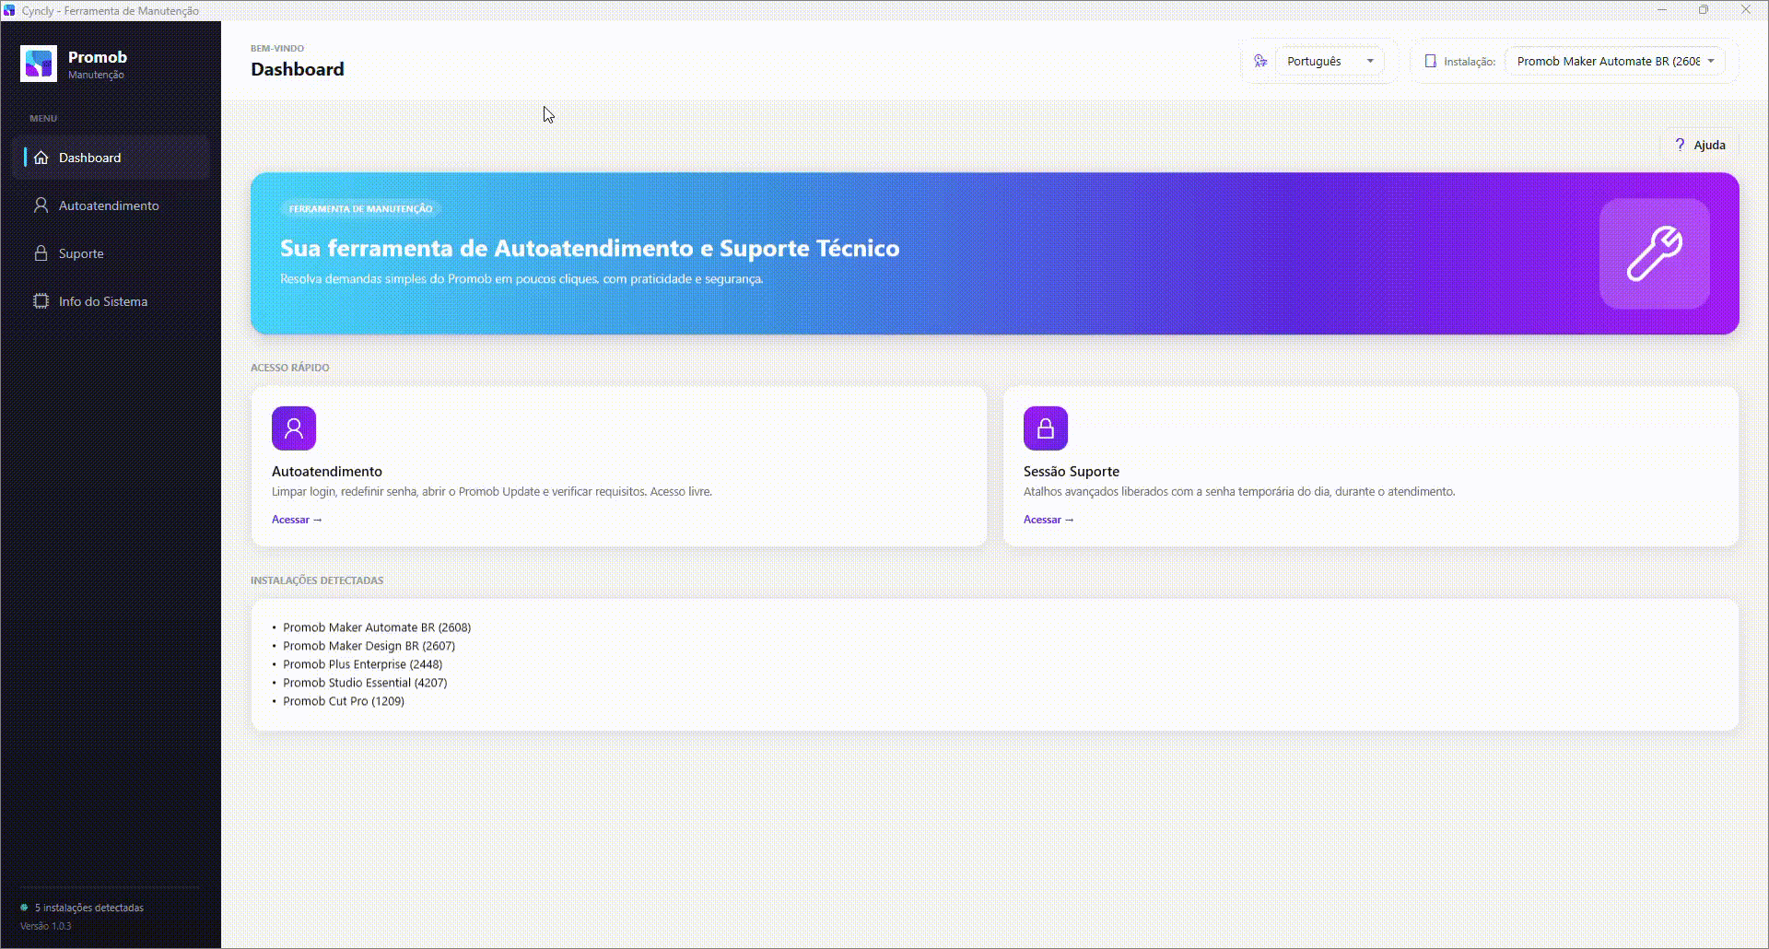Open the Português language dropdown
Image resolution: width=1769 pixels, height=949 pixels.
1330,61
